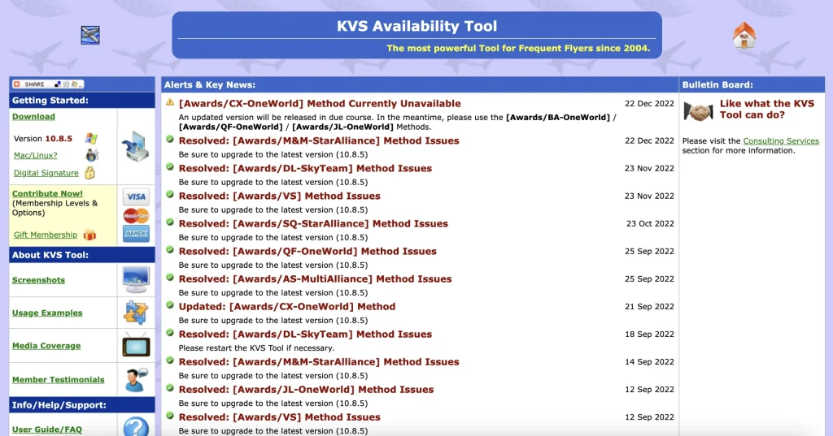The image size is (833, 436).
Task: Visit the Consulting Services link
Action: (781, 140)
